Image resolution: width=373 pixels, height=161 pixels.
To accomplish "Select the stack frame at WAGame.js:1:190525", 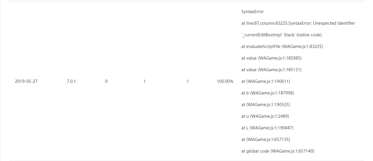I will pyautogui.click(x=265, y=105).
